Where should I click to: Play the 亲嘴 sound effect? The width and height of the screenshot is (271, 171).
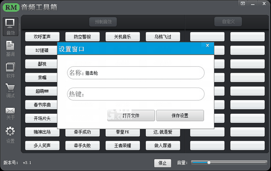41,78
